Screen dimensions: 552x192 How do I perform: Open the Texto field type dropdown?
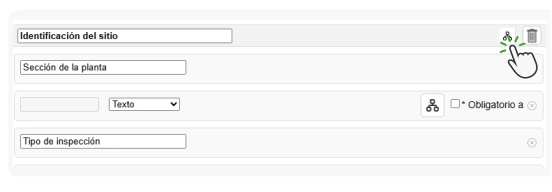pyautogui.click(x=144, y=104)
